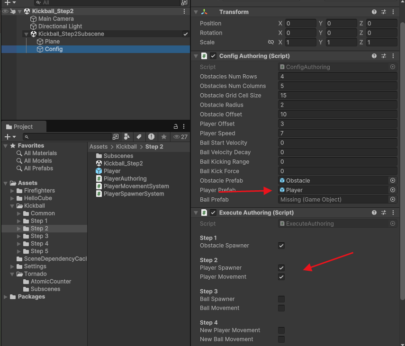Open Config Authoring context menu

(x=393, y=56)
